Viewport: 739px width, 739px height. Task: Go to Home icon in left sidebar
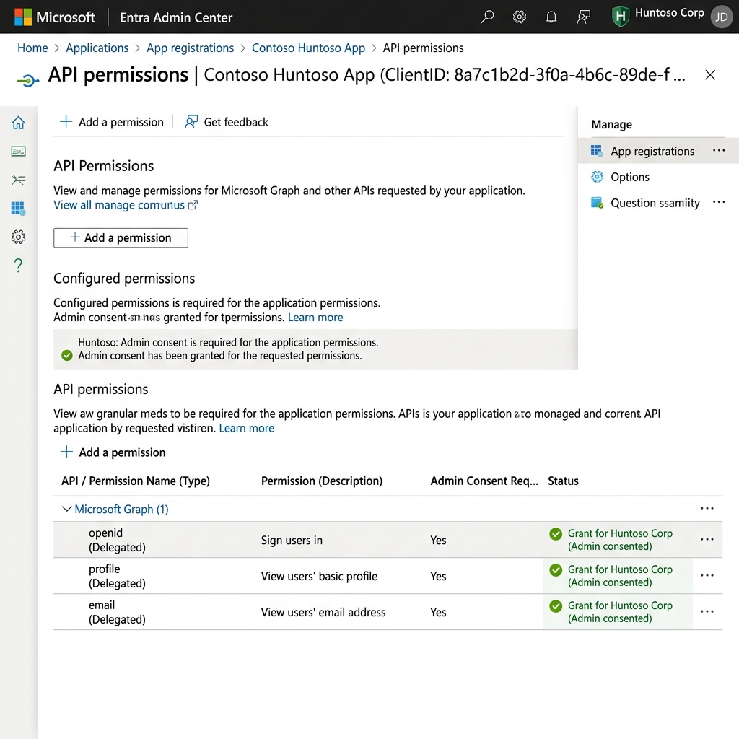[18, 123]
